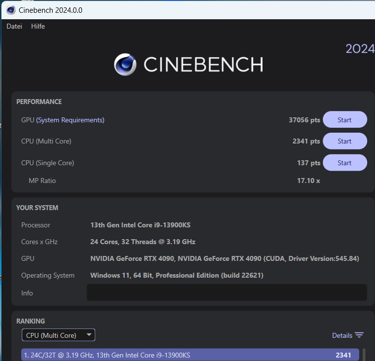Click the ranking dropdown arrow

tap(89, 335)
